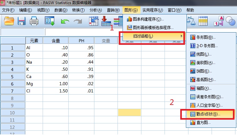Open the Recall recent dialogs toolbar icon

[50, 21]
